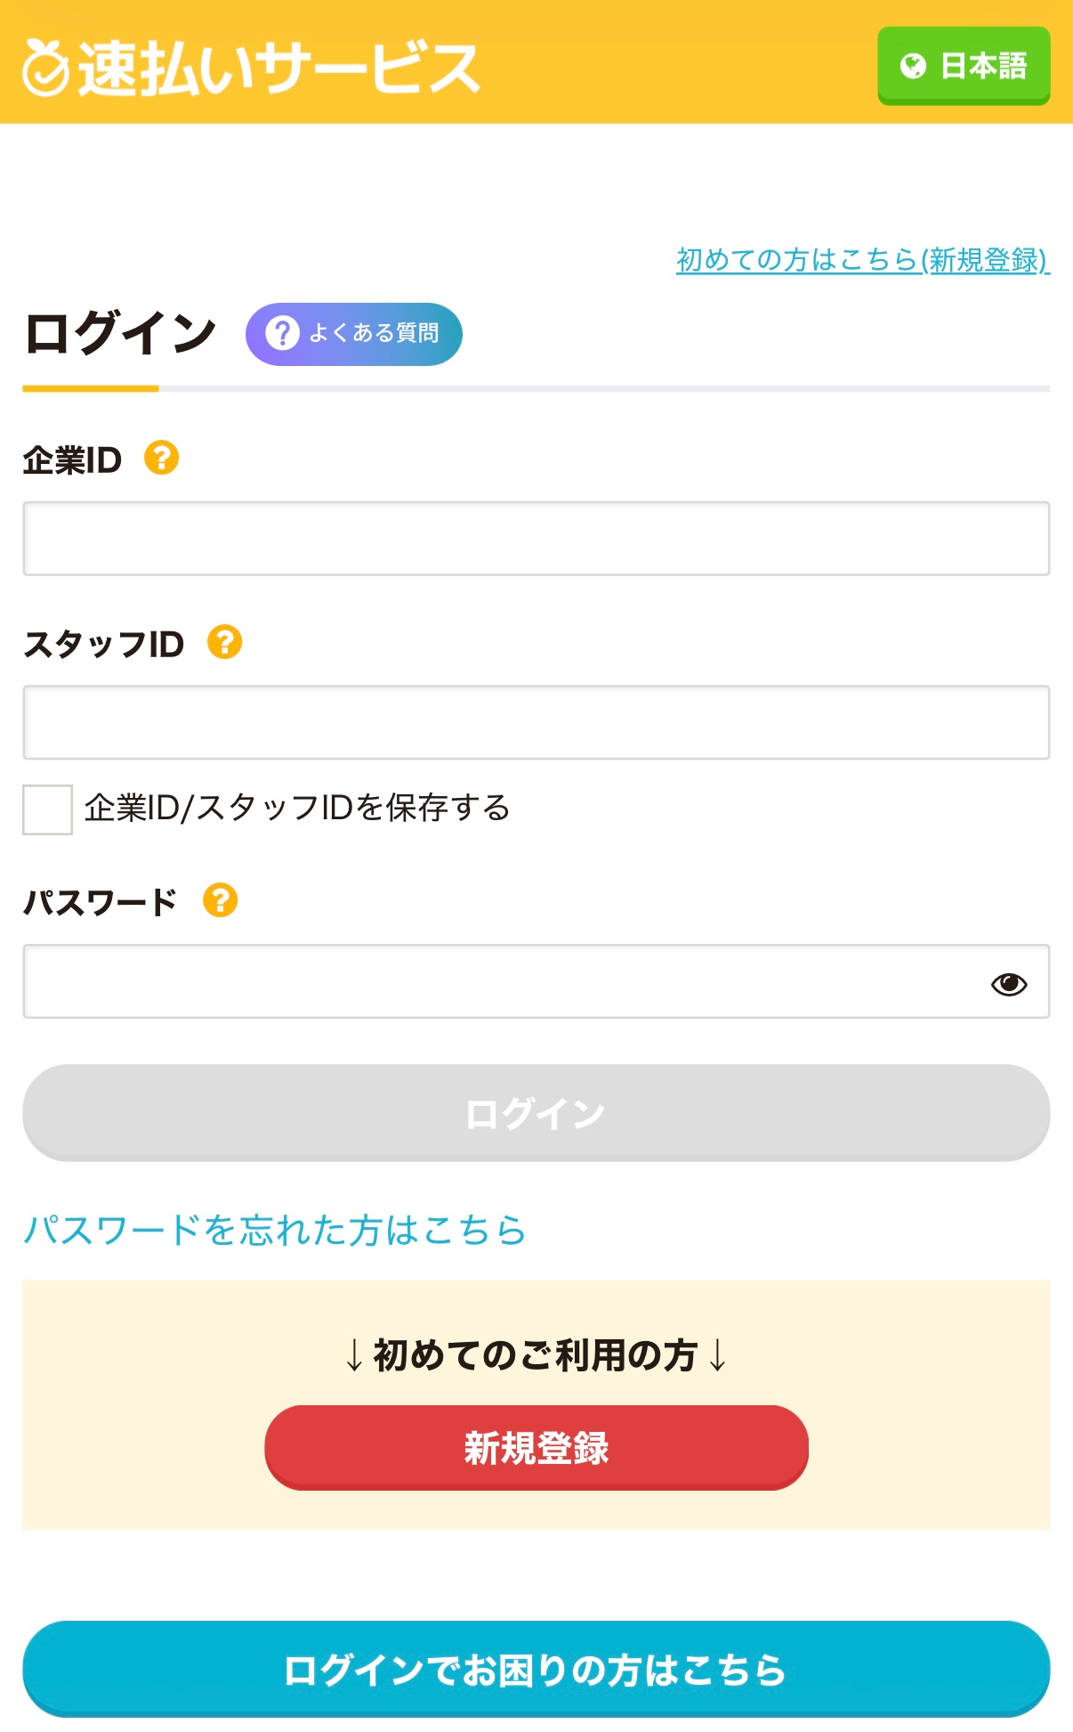Toggle password visibility eye icon
This screenshot has width=1073, height=1732.
pos(1009,984)
